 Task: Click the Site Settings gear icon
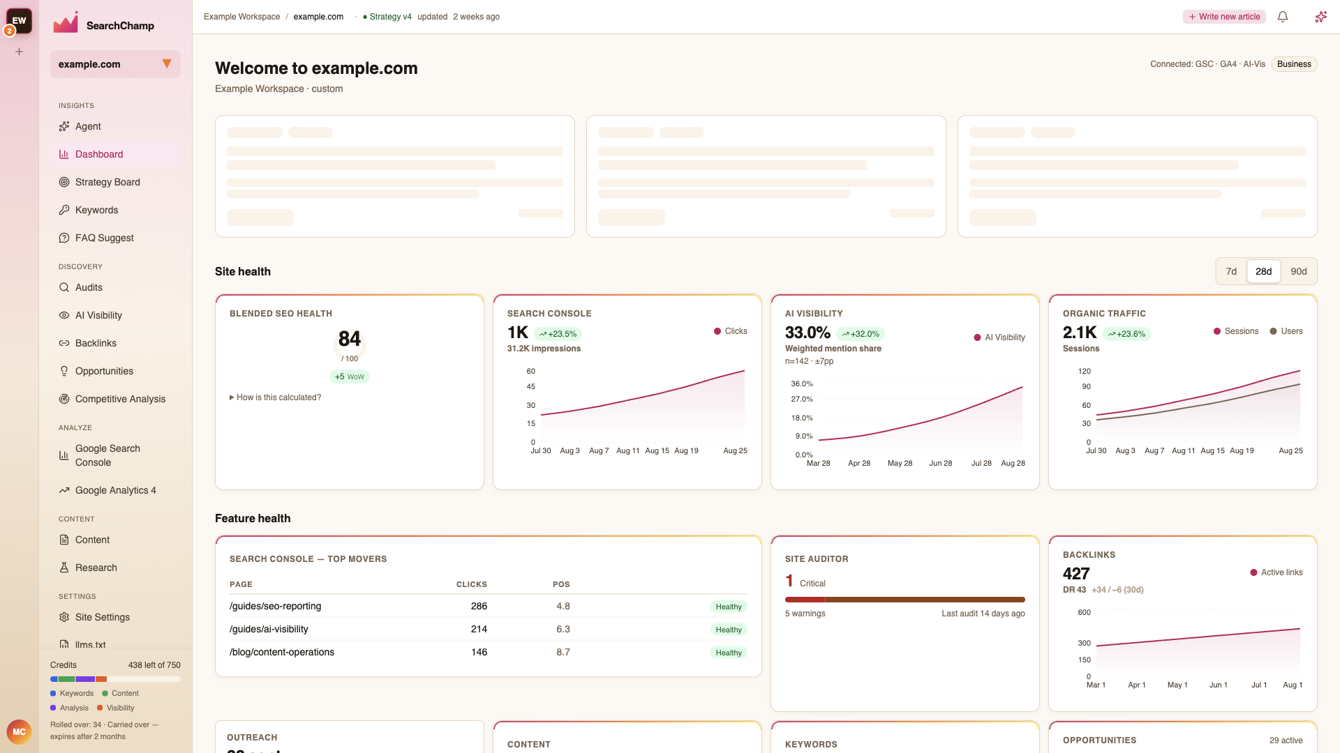click(64, 617)
